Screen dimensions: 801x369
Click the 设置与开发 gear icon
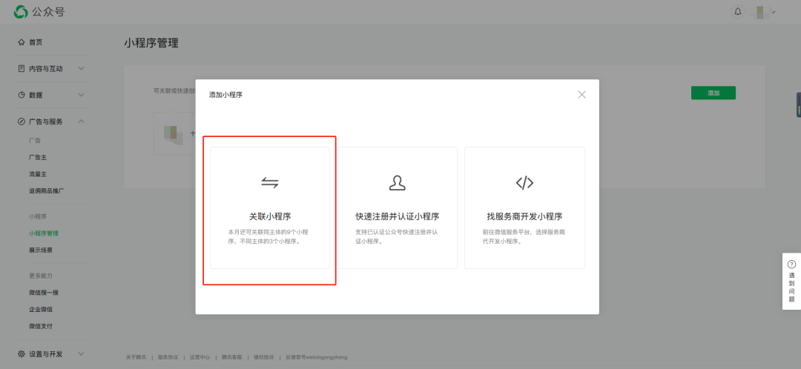pyautogui.click(x=21, y=353)
